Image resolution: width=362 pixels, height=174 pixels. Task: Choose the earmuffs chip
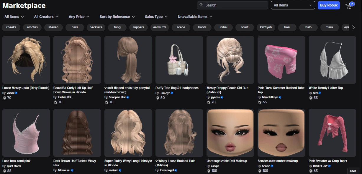click(160, 27)
